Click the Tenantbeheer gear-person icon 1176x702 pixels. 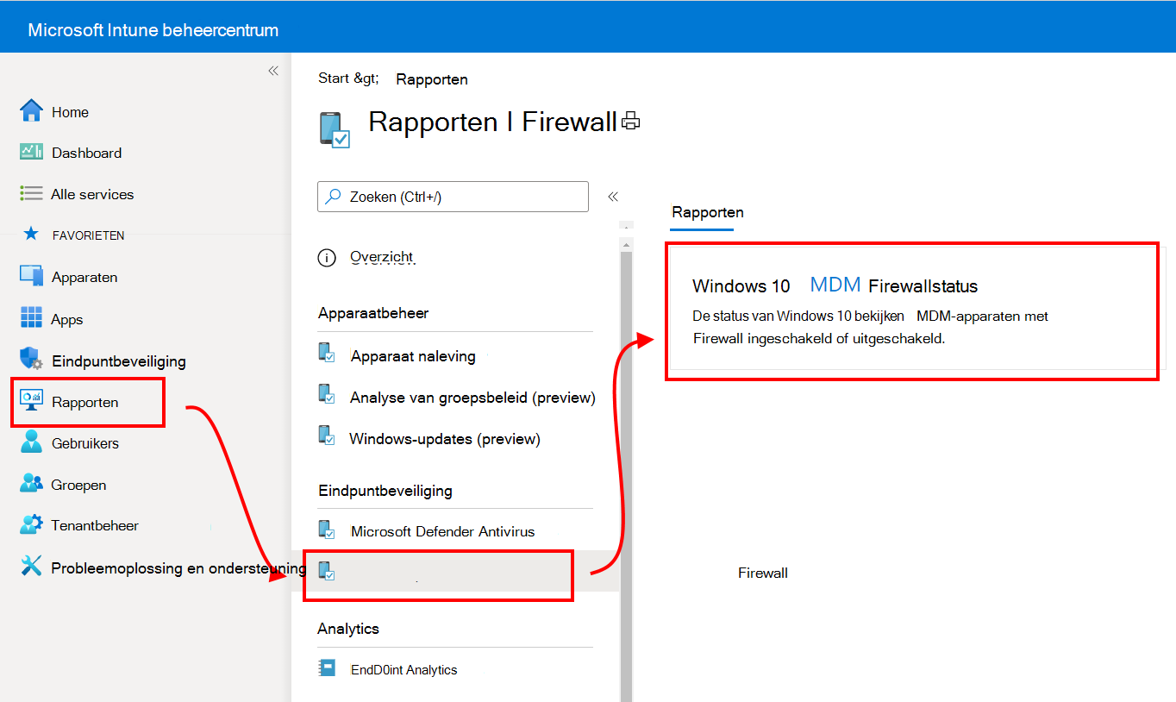tap(31, 524)
